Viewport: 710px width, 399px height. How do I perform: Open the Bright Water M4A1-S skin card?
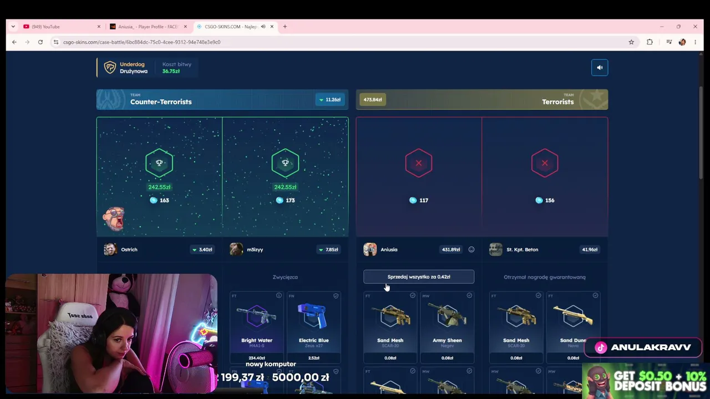pyautogui.click(x=257, y=328)
